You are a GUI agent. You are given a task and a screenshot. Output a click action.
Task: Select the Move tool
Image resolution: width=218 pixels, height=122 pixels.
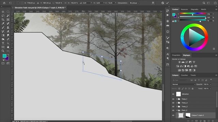tap(3, 12)
